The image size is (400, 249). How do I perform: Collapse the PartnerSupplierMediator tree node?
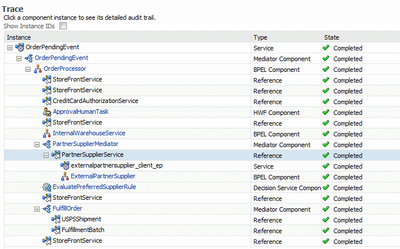(37, 144)
